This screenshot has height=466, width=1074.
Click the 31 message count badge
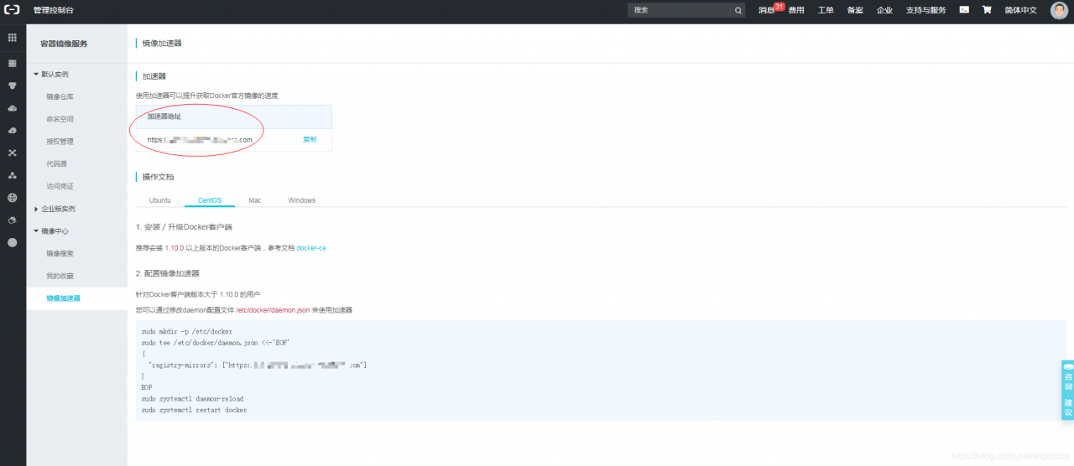pyautogui.click(x=779, y=6)
